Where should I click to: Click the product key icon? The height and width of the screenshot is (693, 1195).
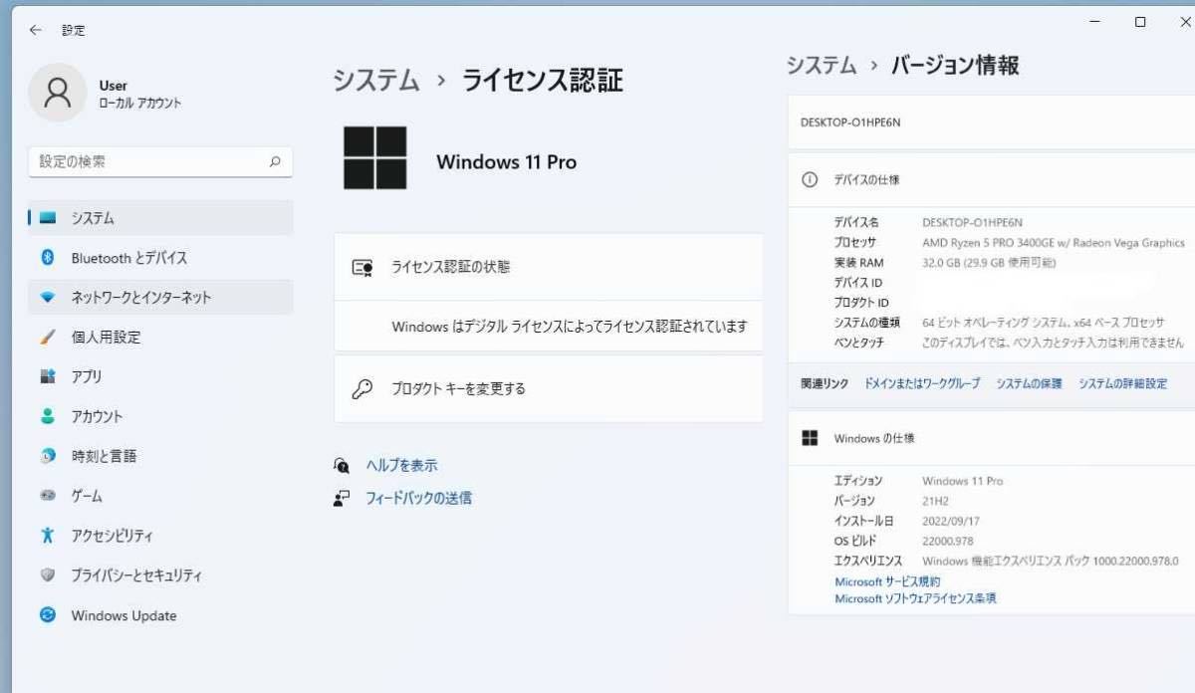(x=362, y=389)
